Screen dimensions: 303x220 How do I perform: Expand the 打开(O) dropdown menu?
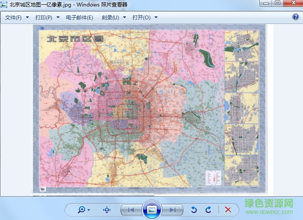pyautogui.click(x=145, y=18)
